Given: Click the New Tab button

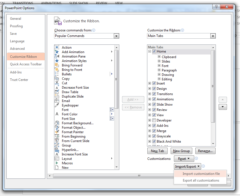Looking at the screenshot, I should [x=157, y=151].
